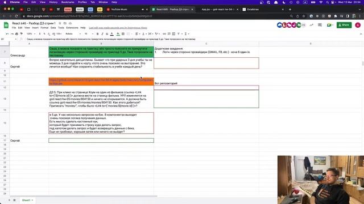The width and height of the screenshot is (364, 204).
Task: Open horizontal align dropdown
Action: click(x=137, y=34)
